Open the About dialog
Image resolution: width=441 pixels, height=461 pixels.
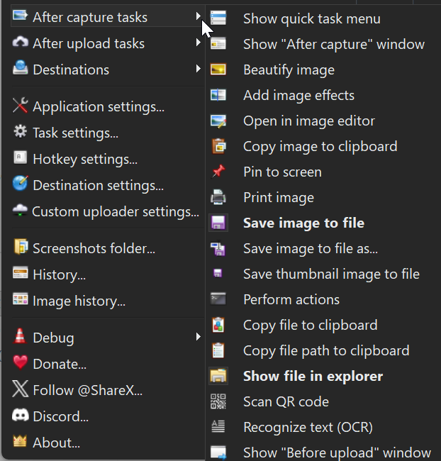(x=56, y=443)
